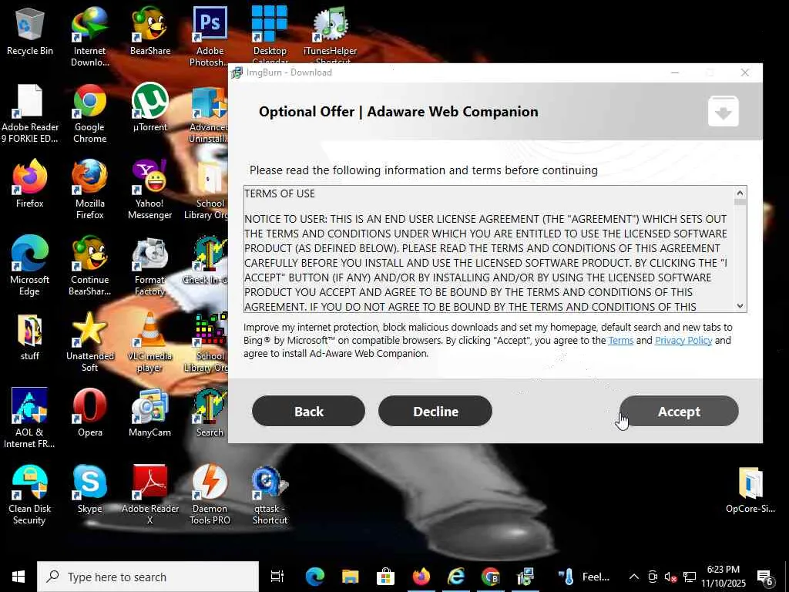Open File Explorer from the taskbar
The height and width of the screenshot is (592, 789).
coord(351,577)
